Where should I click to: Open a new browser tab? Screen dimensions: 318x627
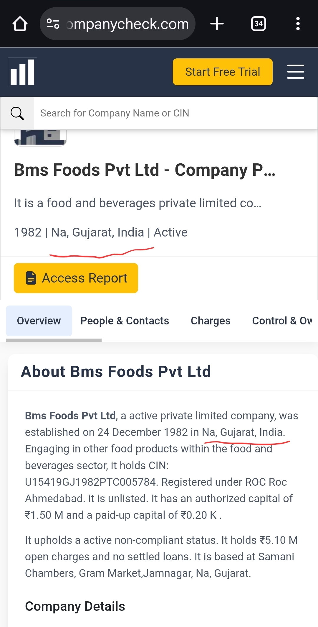click(x=217, y=24)
